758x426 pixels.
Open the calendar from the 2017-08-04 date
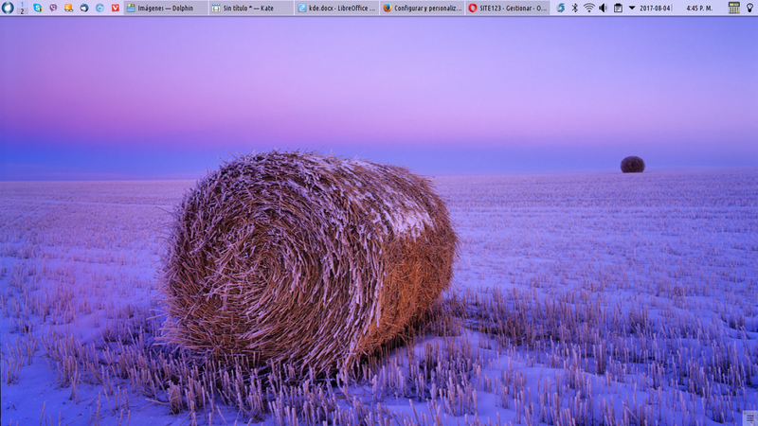coord(655,8)
